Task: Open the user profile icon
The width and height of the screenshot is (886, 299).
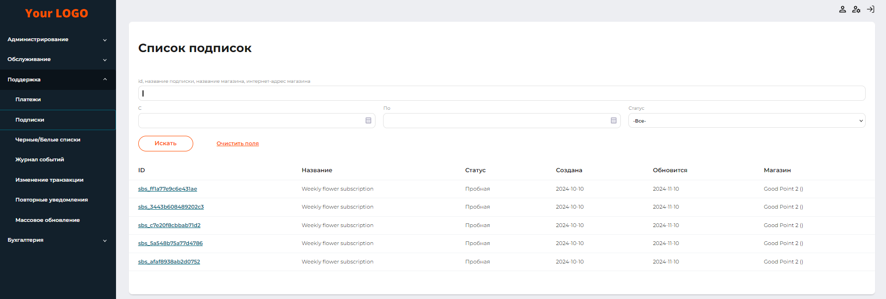Action: tap(842, 9)
